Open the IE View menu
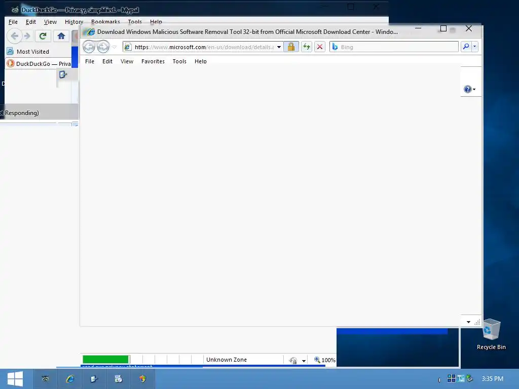The image size is (519, 389). coord(127,61)
